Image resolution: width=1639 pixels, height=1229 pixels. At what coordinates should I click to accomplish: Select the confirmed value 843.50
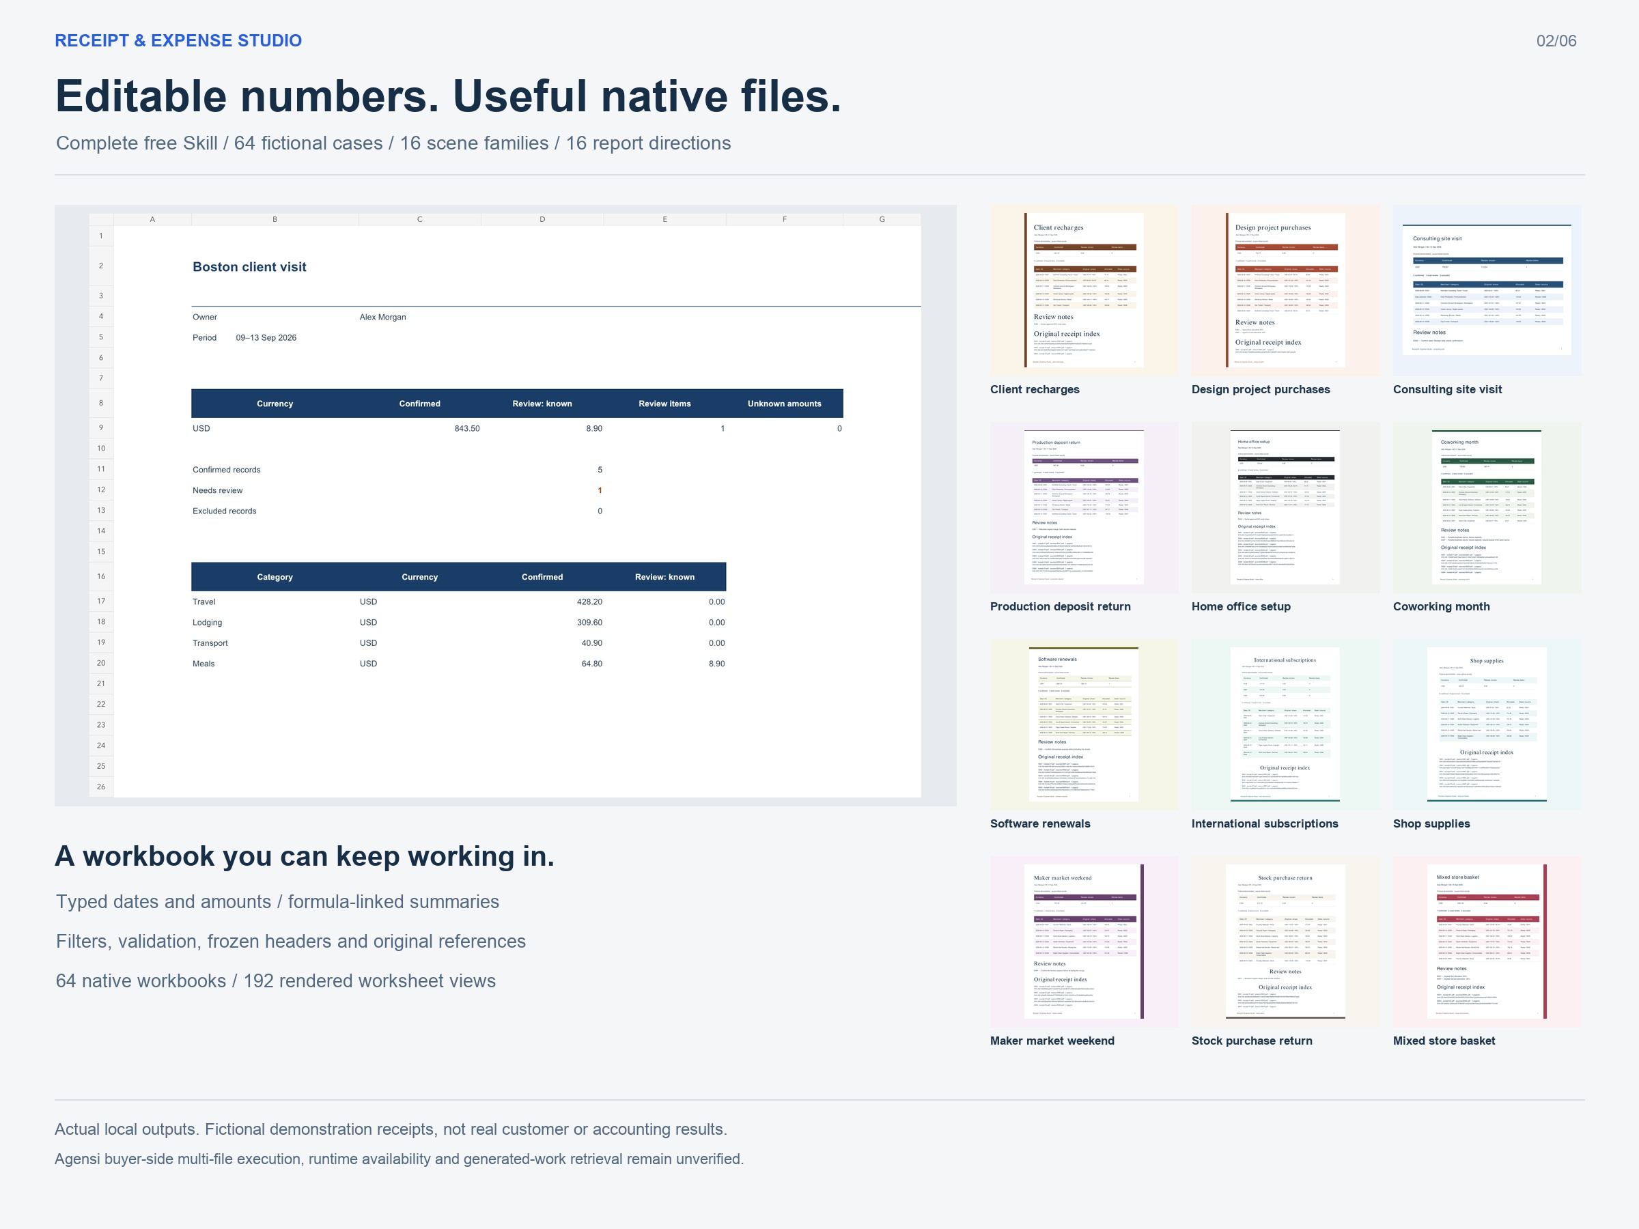[467, 428]
